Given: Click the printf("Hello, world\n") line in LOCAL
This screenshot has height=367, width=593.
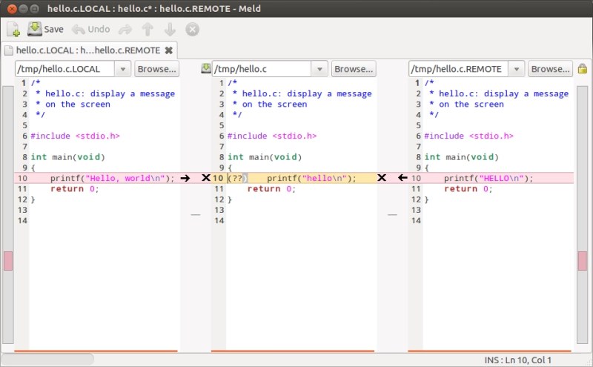Looking at the screenshot, I should point(113,178).
